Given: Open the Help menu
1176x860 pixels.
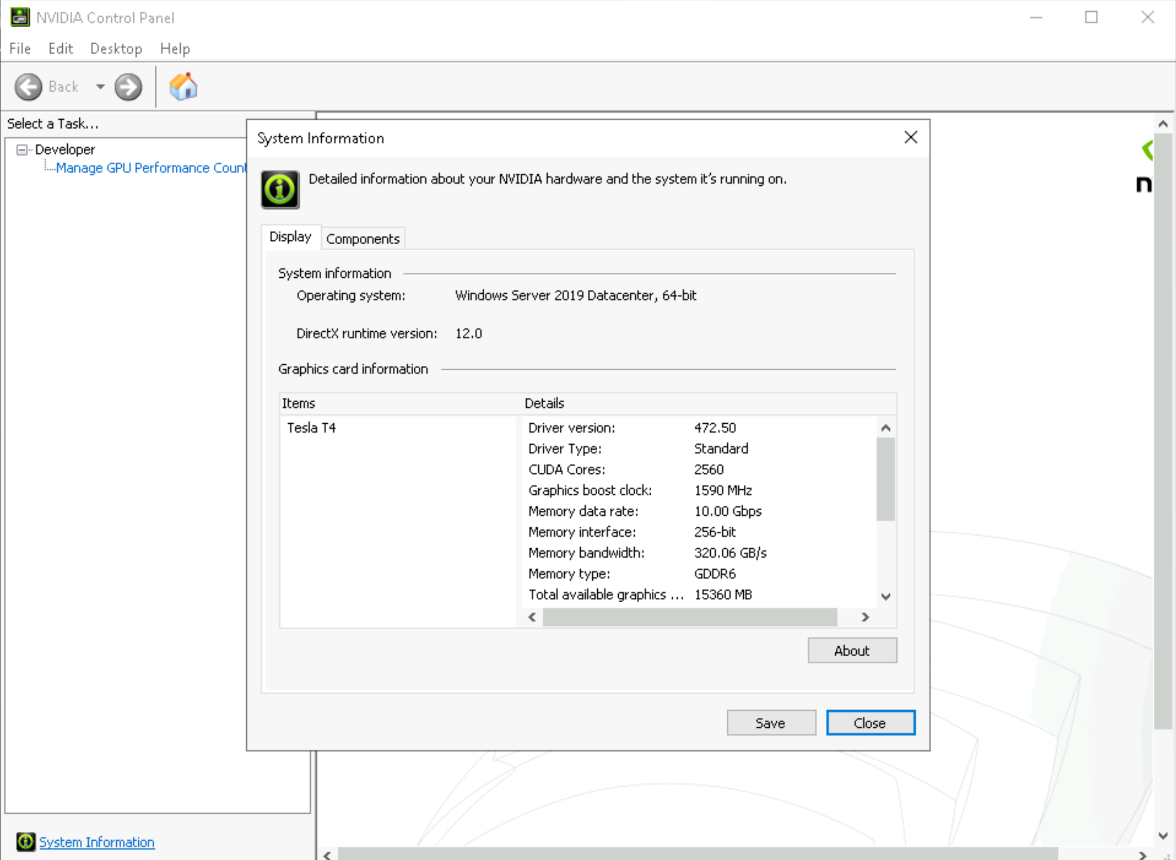Looking at the screenshot, I should (175, 49).
